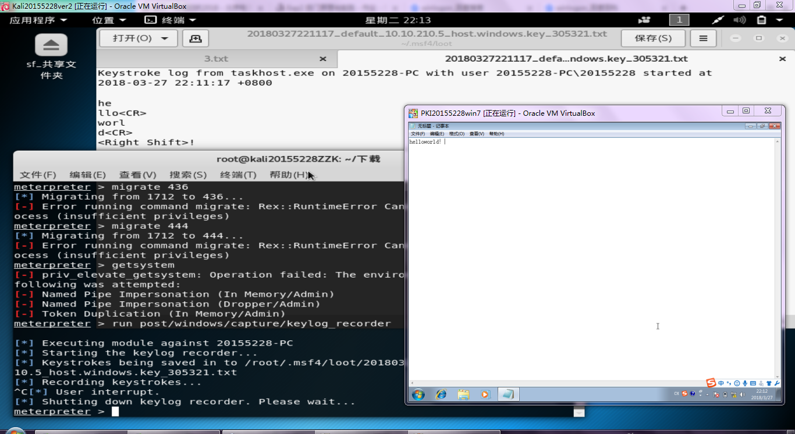
Task: Open the soft keyboard icon on the Sogou bar
Action: pos(753,383)
